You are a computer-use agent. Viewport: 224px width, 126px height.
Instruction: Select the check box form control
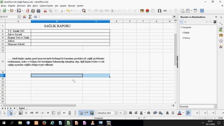coord(26,113)
